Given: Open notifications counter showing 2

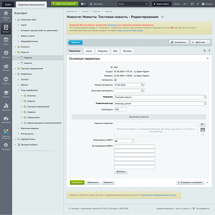Looking at the screenshot, I should click(x=83, y=4).
